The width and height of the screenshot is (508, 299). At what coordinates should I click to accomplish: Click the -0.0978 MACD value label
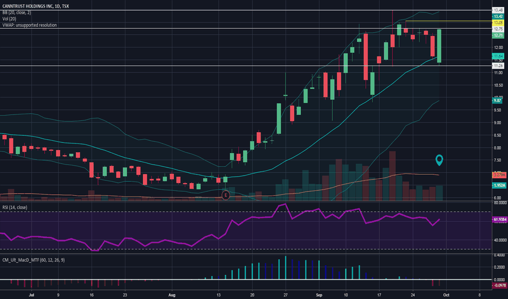coord(500,285)
